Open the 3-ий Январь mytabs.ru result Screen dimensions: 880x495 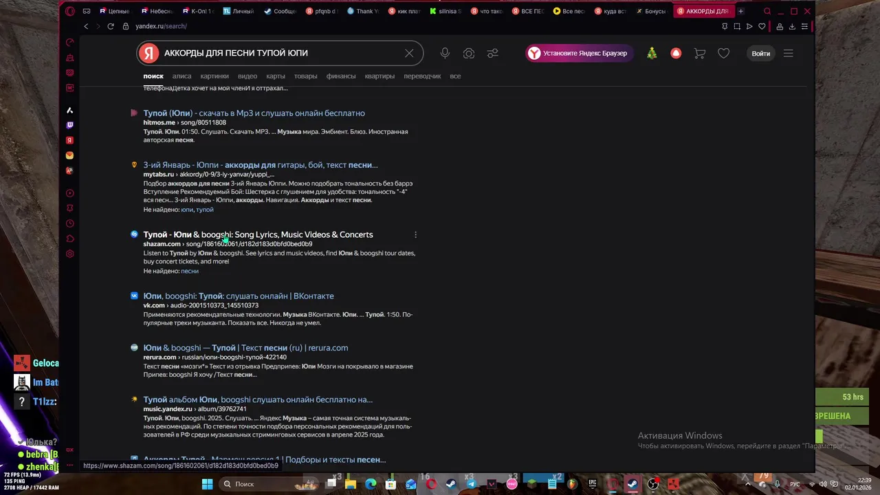260,165
